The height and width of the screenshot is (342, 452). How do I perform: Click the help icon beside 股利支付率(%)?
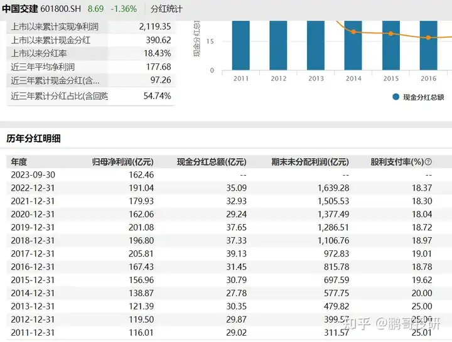pos(428,162)
